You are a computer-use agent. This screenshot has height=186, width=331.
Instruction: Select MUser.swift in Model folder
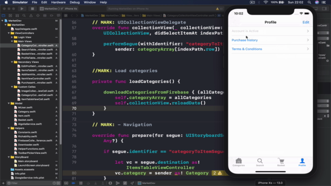(x=25, y=107)
